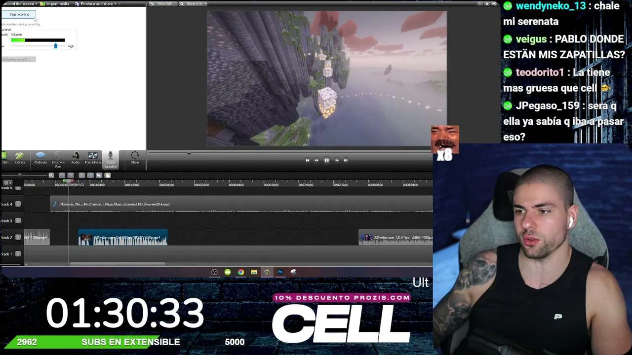Viewport: 632px width, 355px height.
Task: Select the highlighted blue 1320p.mp4 clip on Track 2
Action: click(x=123, y=237)
